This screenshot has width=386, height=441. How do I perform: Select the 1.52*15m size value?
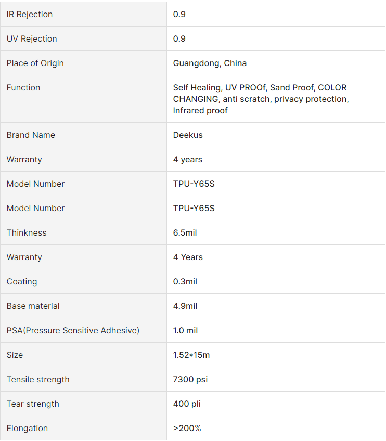191,355
